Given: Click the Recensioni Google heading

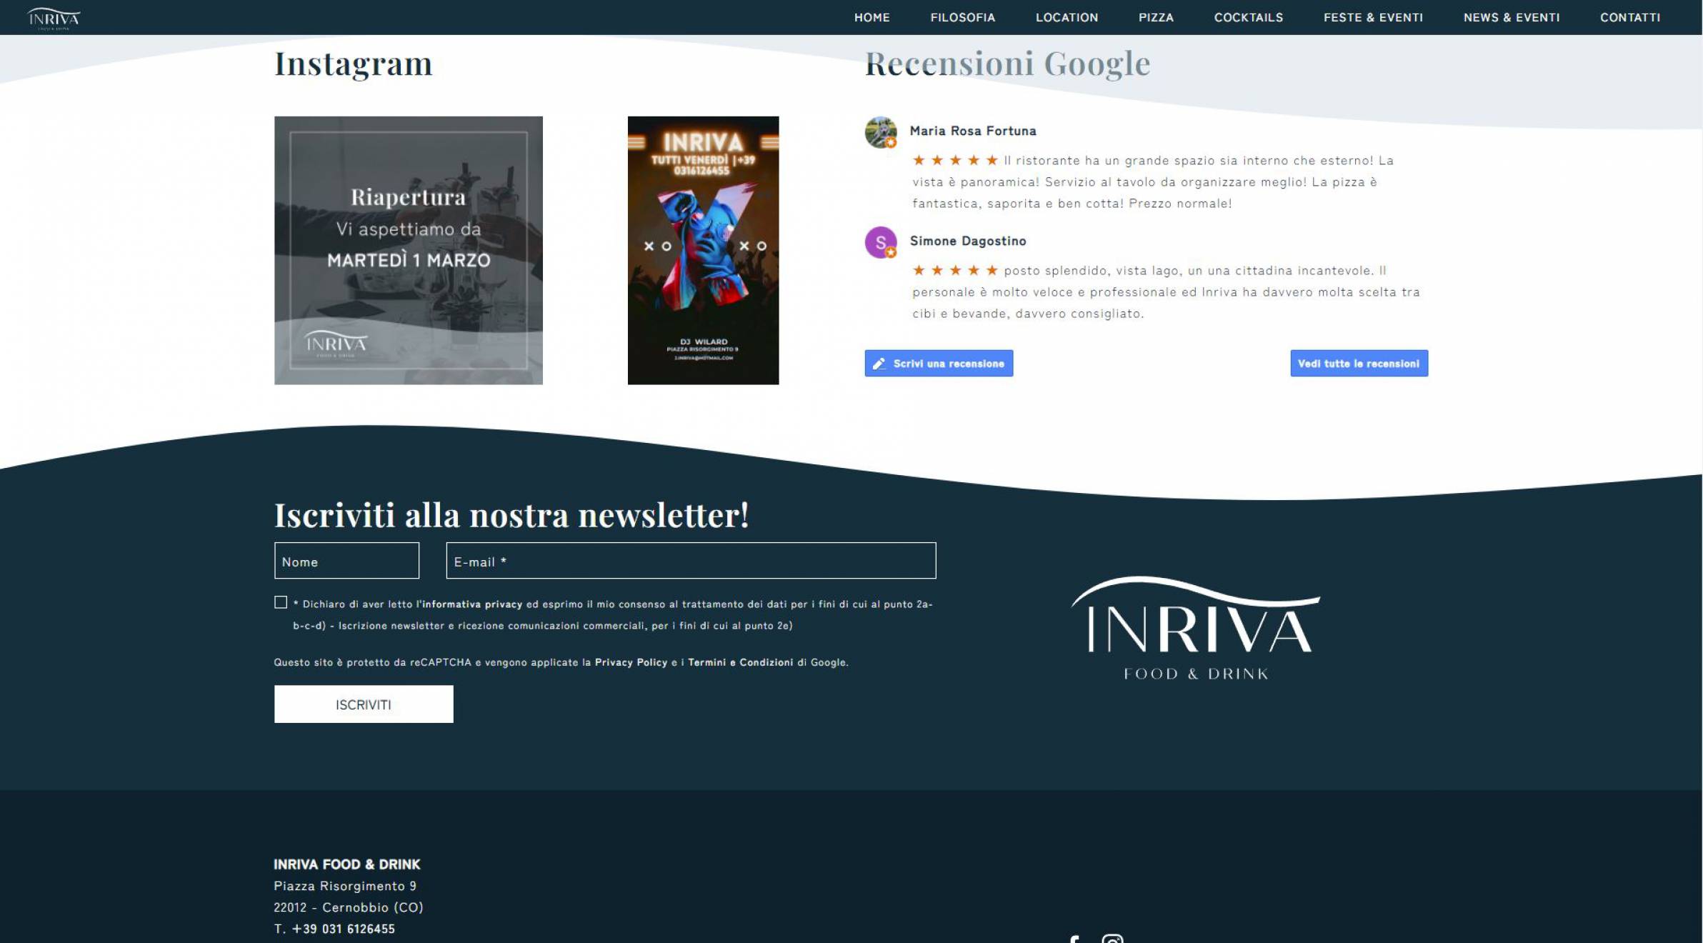Looking at the screenshot, I should tap(1007, 64).
